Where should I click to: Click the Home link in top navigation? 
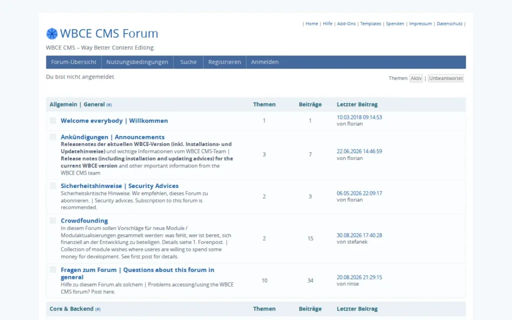point(312,23)
